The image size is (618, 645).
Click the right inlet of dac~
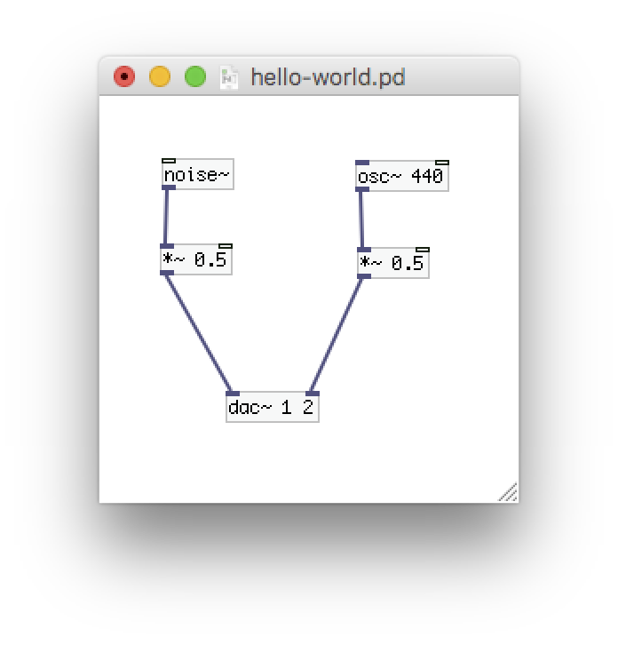(x=312, y=394)
